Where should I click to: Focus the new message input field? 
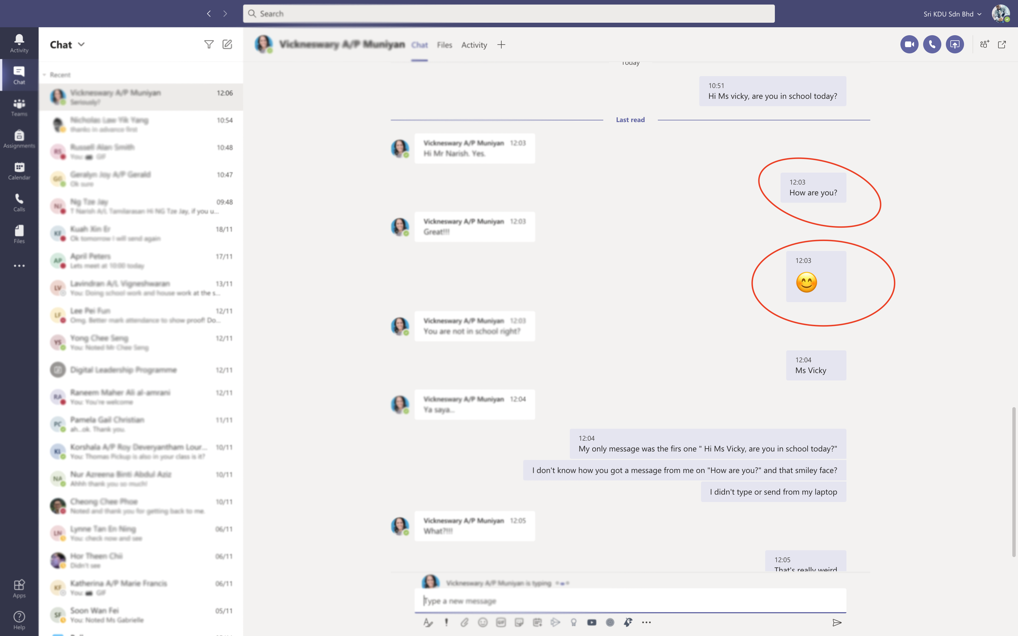630,601
